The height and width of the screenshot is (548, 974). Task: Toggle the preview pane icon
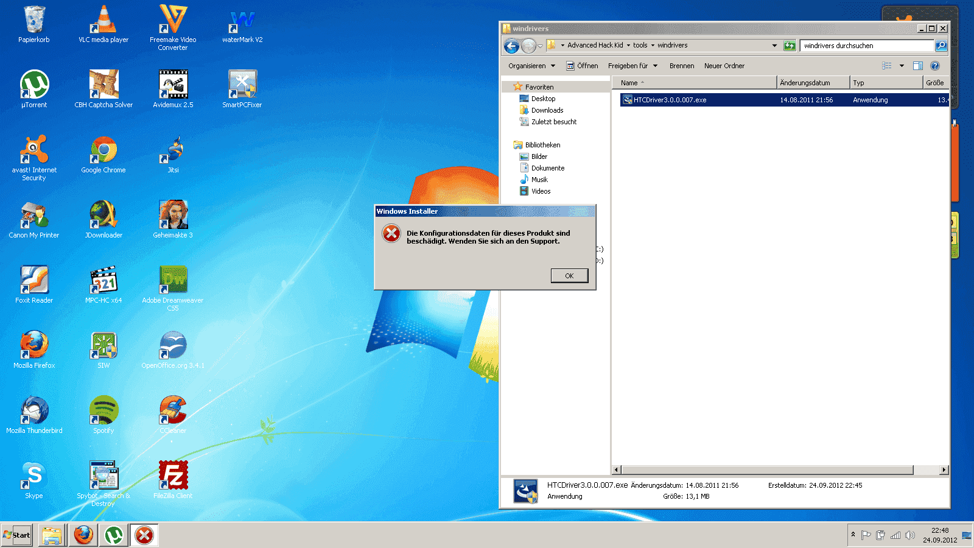(x=918, y=66)
